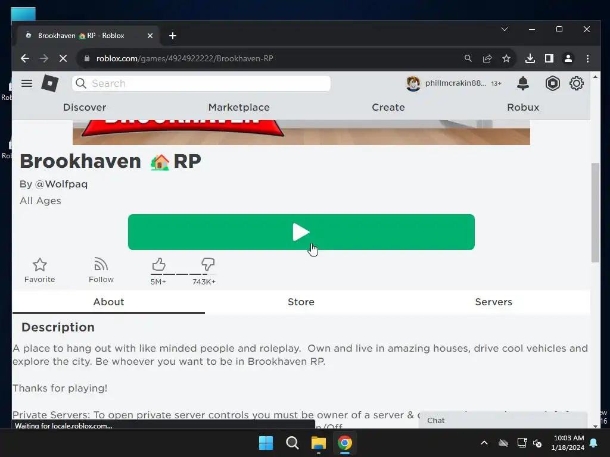The image size is (610, 457).
Task: Click the Chrome taskbar icon
Action: point(345,443)
